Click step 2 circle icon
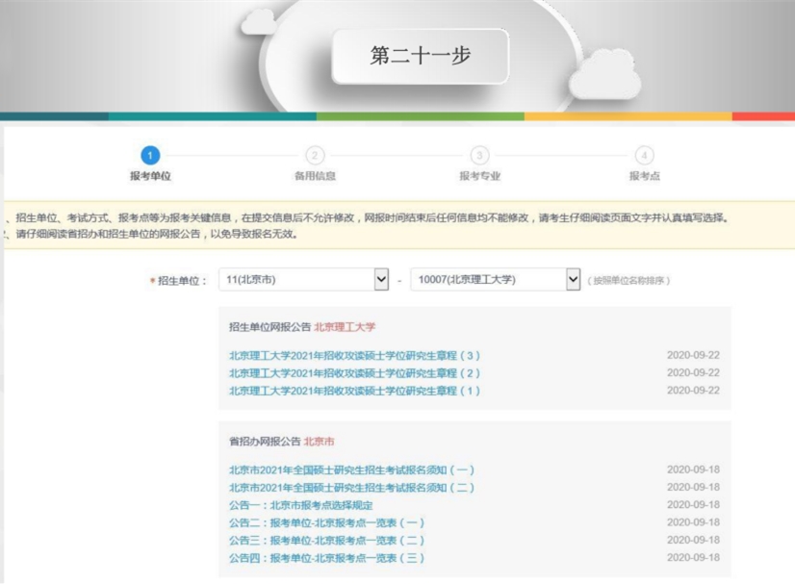The height and width of the screenshot is (584, 795). click(315, 156)
